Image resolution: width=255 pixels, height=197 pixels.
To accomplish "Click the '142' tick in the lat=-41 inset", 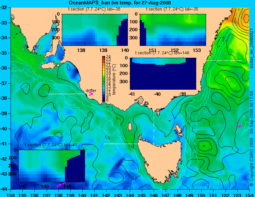I will click(23, 186).
